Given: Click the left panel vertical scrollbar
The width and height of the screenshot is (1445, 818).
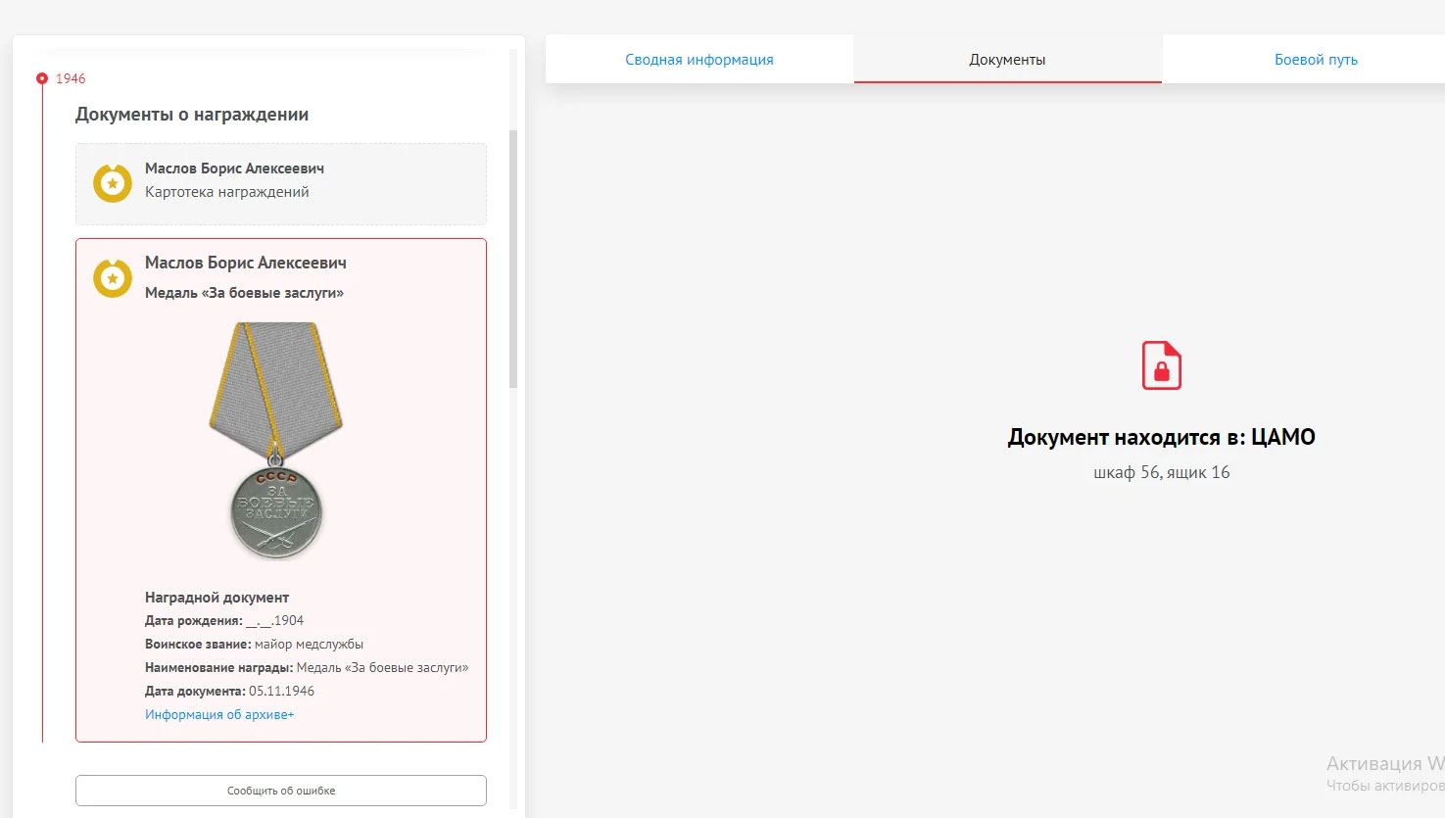Looking at the screenshot, I should [x=513, y=259].
